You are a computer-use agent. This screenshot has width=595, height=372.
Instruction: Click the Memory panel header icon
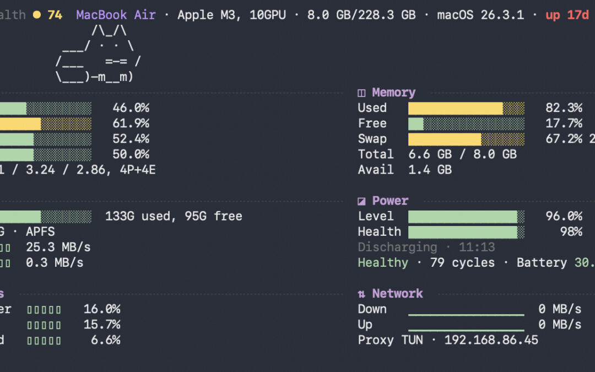pyautogui.click(x=362, y=93)
